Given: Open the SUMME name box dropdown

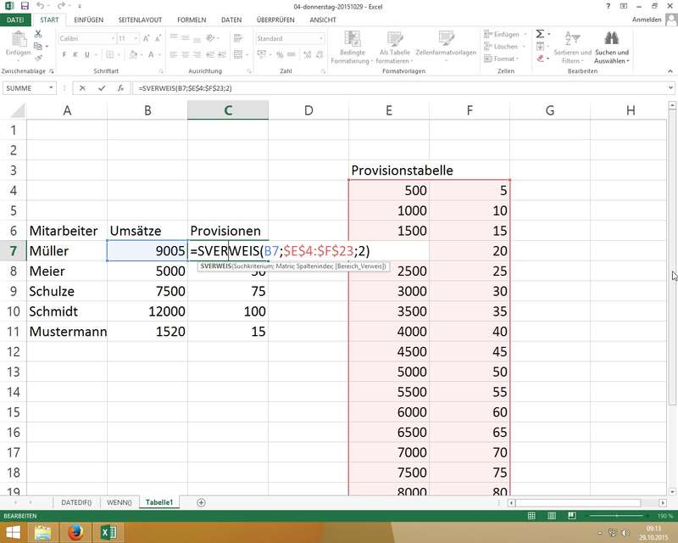Looking at the screenshot, I should tap(52, 87).
